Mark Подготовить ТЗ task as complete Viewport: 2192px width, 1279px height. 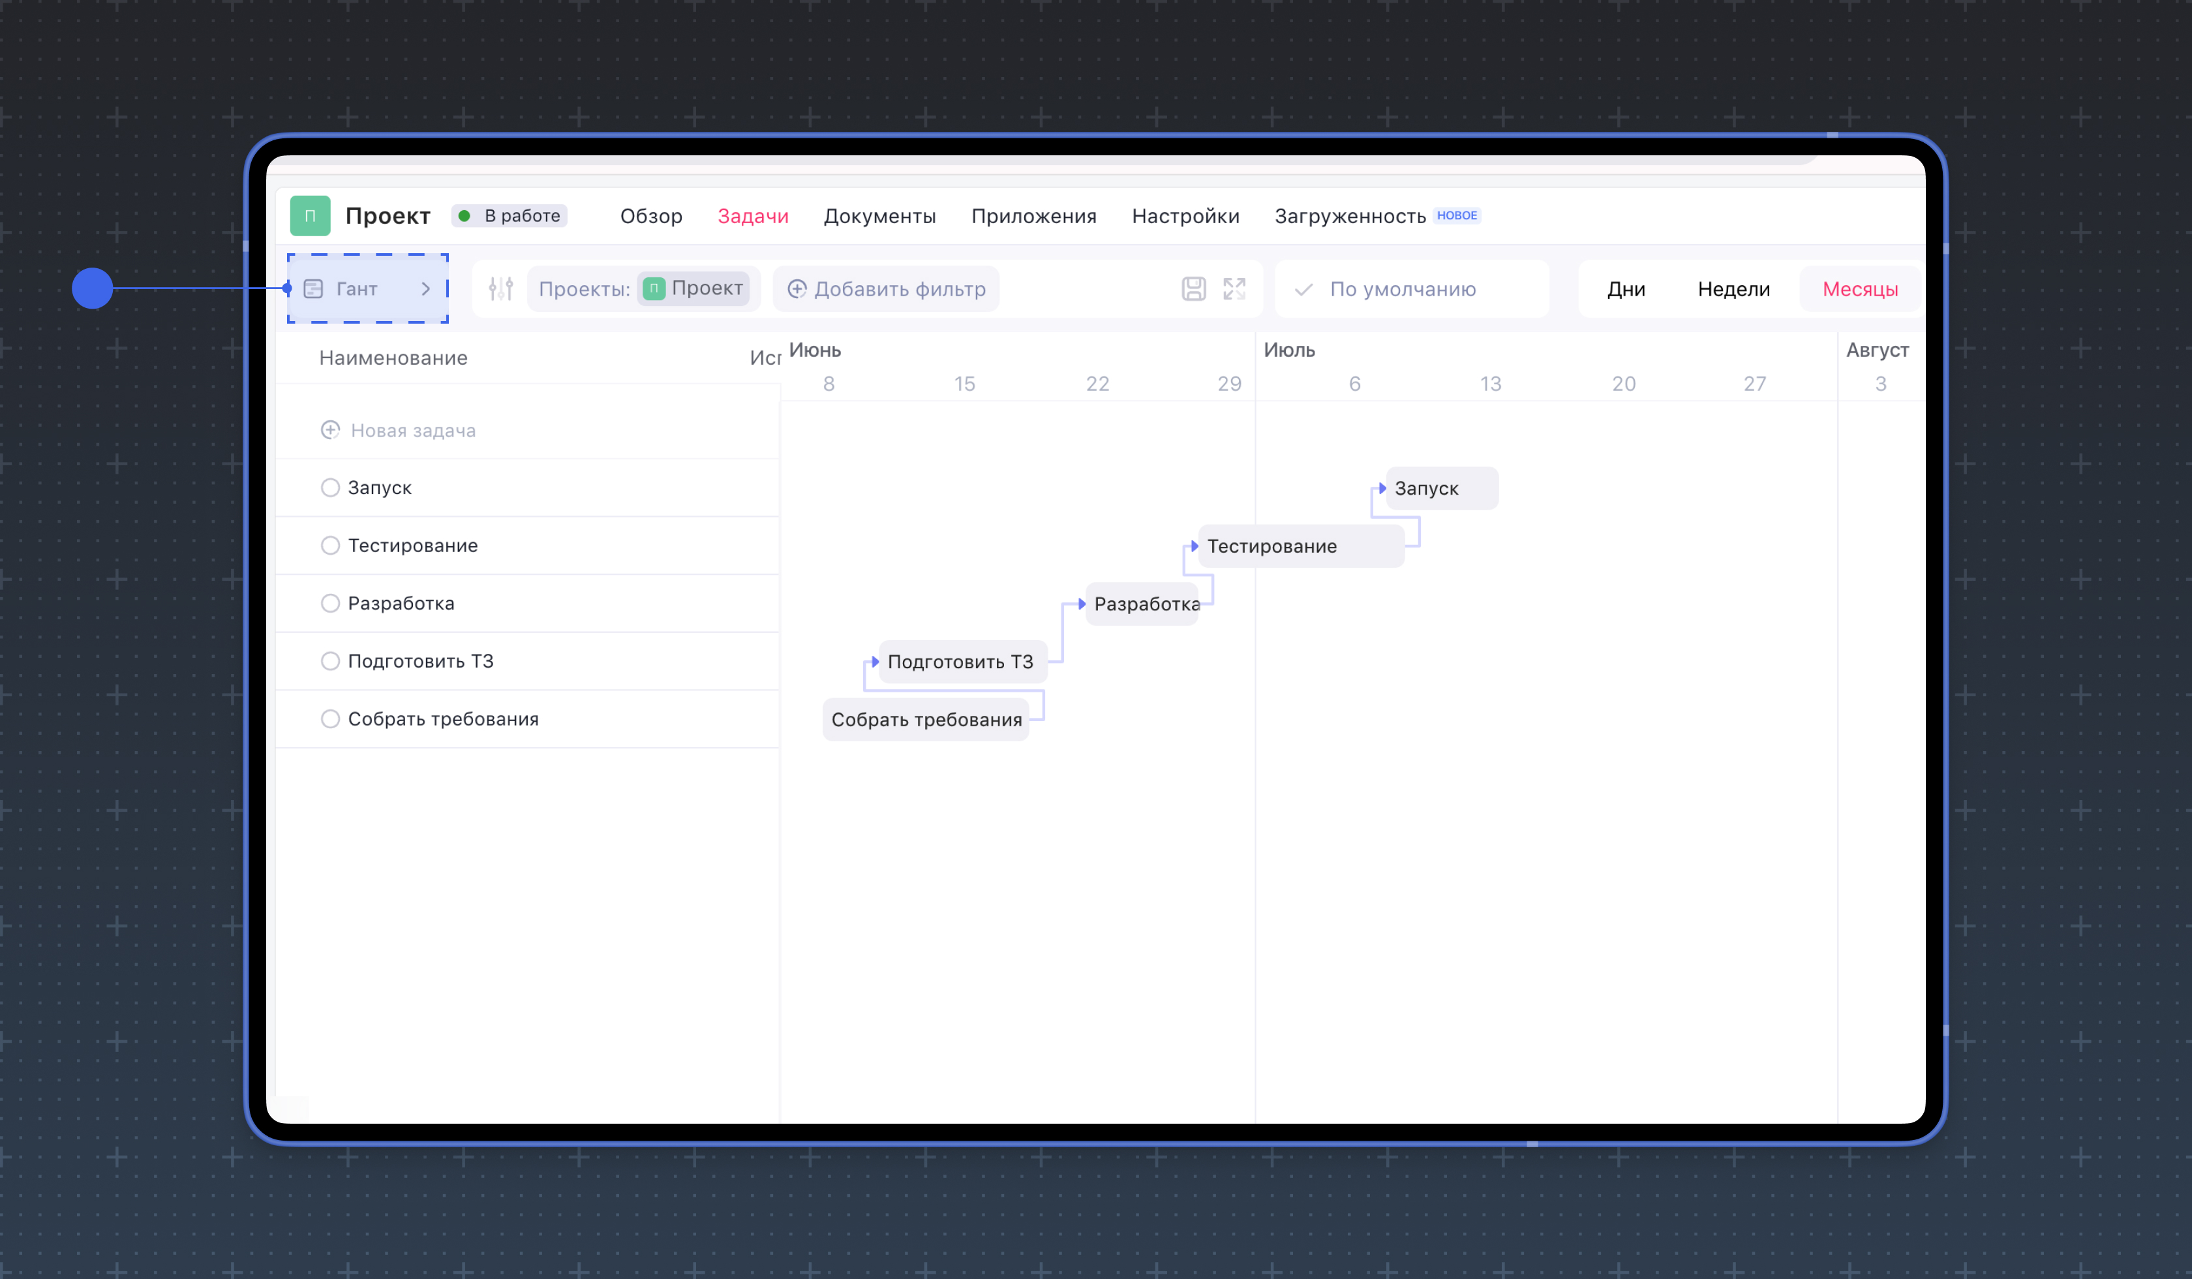331,661
